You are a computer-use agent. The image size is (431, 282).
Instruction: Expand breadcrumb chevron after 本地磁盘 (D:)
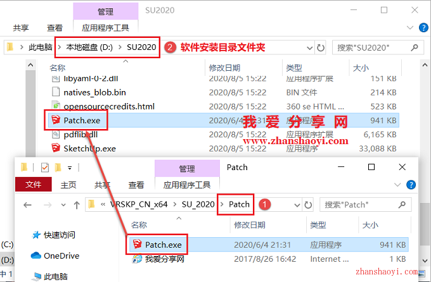pyautogui.click(x=120, y=47)
